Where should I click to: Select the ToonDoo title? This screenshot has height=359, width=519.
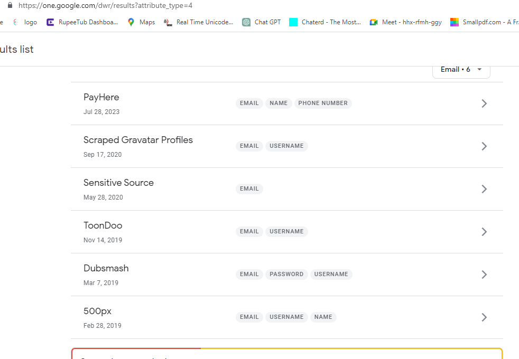point(103,225)
